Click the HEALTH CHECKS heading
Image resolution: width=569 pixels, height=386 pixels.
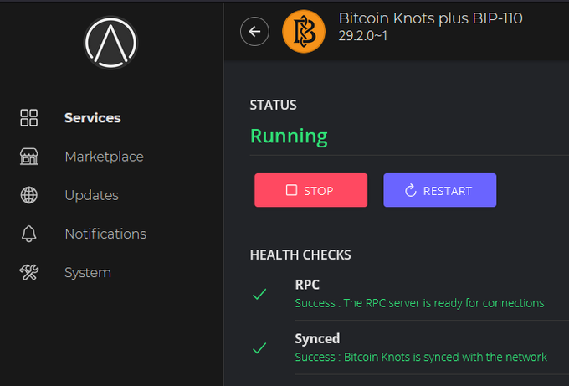click(300, 255)
